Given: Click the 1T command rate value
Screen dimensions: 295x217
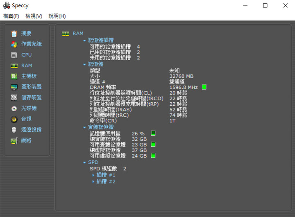Looking at the screenshot, I should pos(172,121).
